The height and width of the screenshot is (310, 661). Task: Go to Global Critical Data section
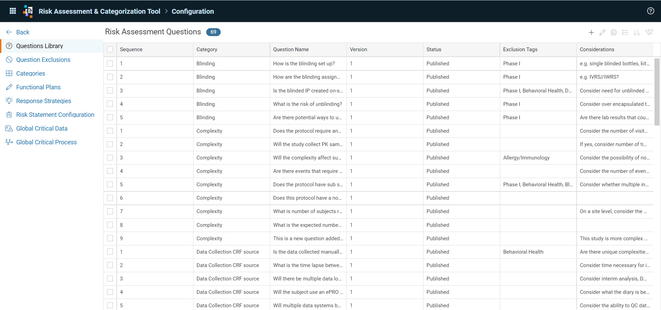click(x=42, y=129)
